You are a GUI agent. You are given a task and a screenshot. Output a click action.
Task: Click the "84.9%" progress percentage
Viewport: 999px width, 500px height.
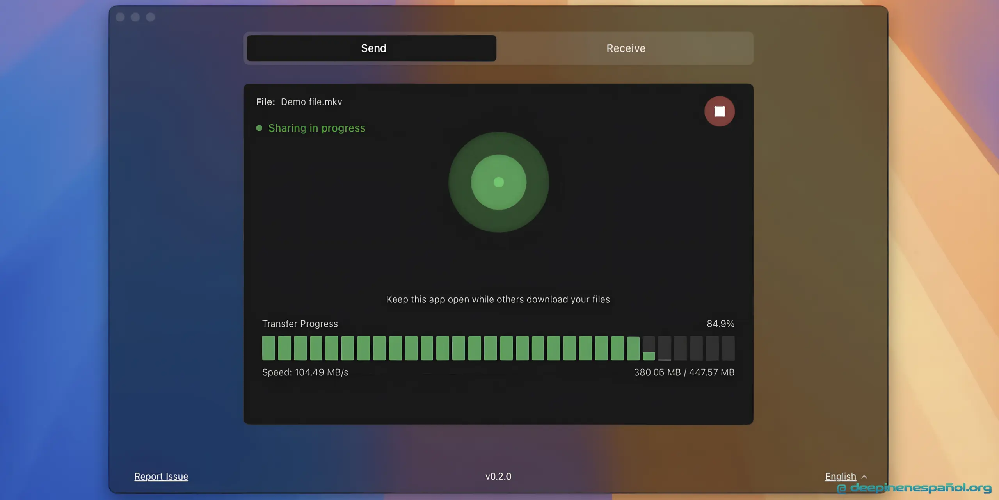(x=720, y=324)
